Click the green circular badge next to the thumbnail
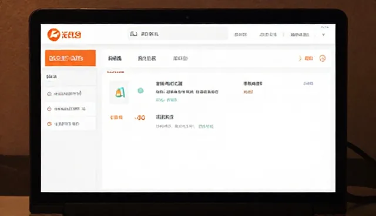This screenshot has width=376, height=216. 140,90
